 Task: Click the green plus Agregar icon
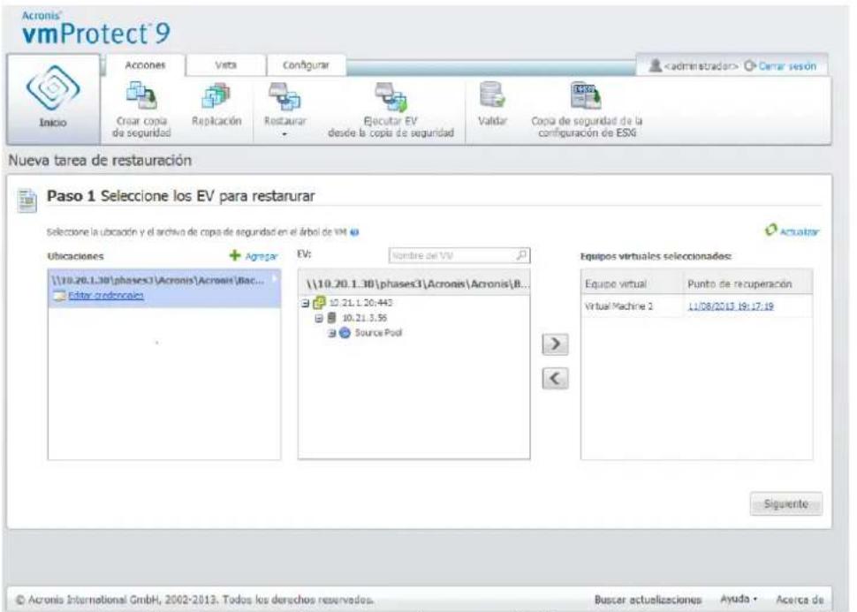pos(235,255)
